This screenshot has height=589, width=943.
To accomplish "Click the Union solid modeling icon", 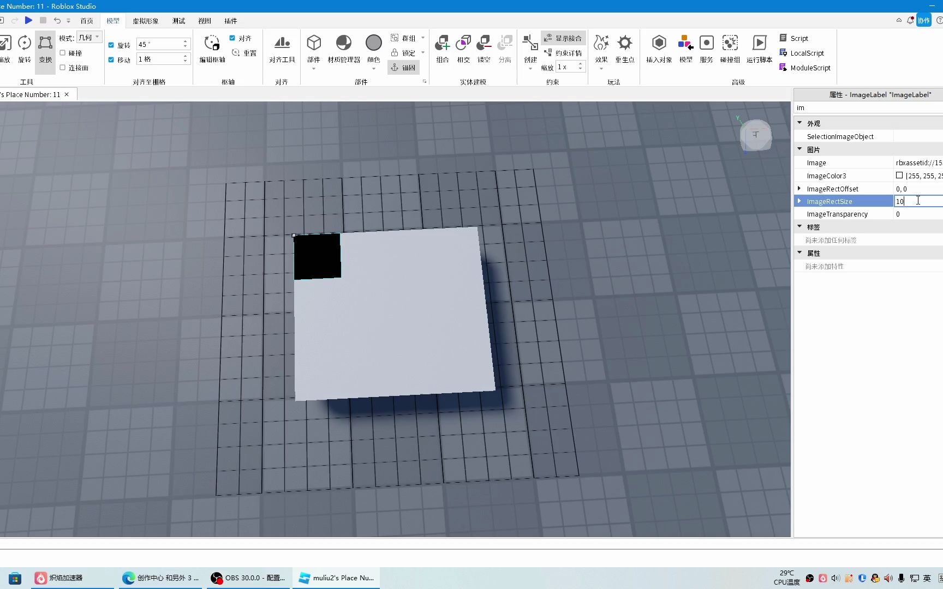I will click(443, 49).
